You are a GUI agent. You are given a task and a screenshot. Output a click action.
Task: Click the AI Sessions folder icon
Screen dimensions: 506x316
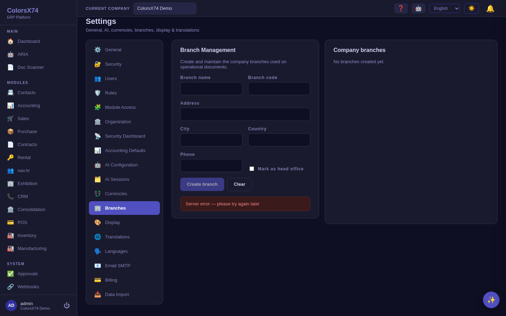[x=98, y=179]
